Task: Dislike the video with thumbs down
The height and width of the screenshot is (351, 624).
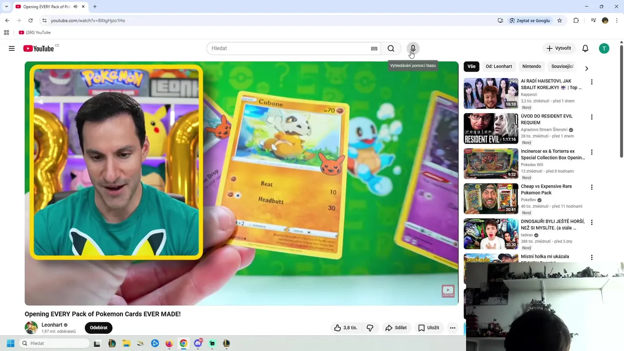Action: click(370, 328)
